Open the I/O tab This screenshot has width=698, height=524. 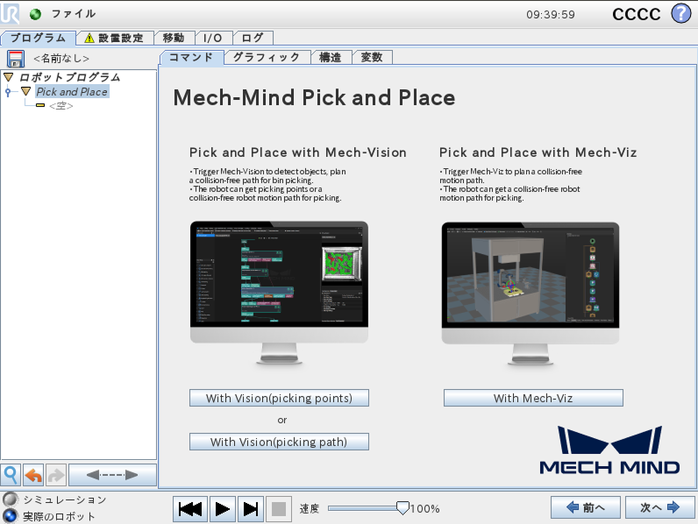[213, 38]
